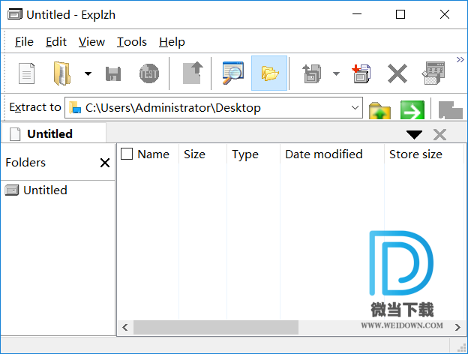The height and width of the screenshot is (354, 468).
Task: Click the New archive document icon
Action: point(27,73)
